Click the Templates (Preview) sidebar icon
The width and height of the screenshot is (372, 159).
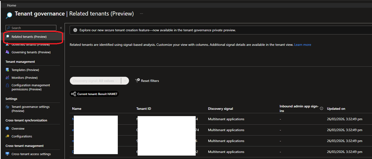(x=7, y=70)
